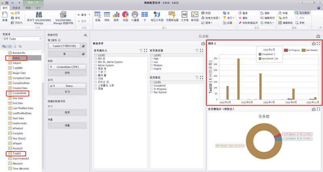Click the blue help icon
This screenshot has width=323, height=172.
pyautogui.click(x=319, y=8)
